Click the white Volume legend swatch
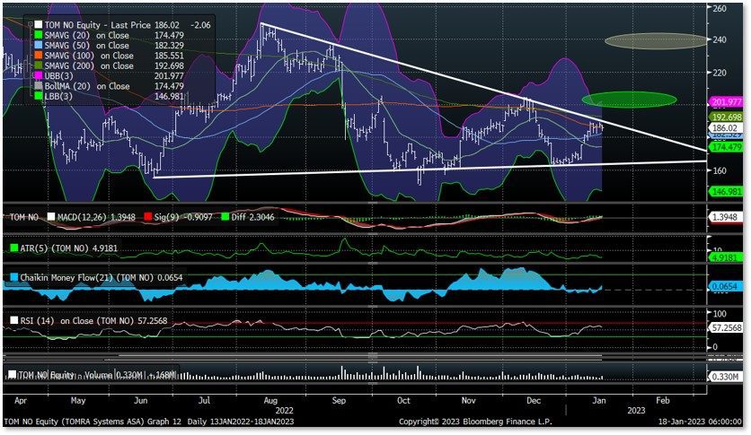The width and height of the screenshot is (751, 435). point(13,375)
